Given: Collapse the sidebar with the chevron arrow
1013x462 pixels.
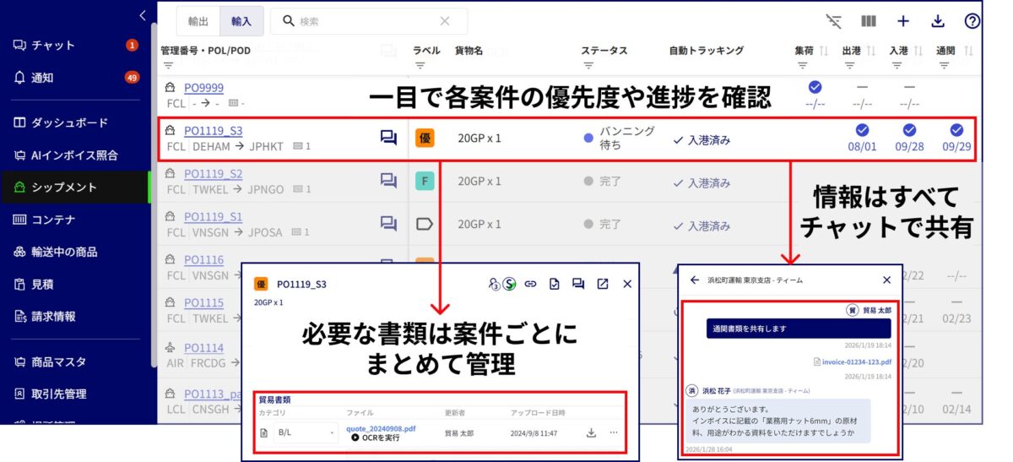Looking at the screenshot, I should 142,15.
